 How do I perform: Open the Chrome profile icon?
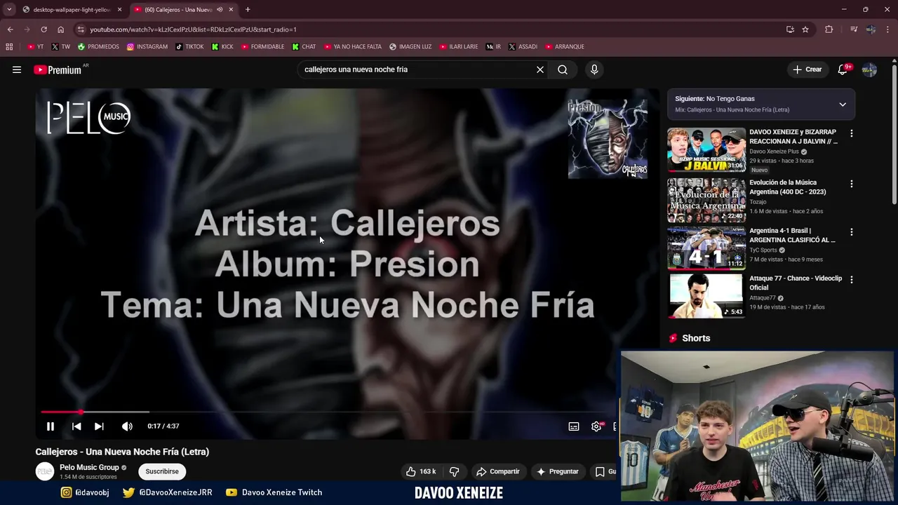[x=871, y=29]
